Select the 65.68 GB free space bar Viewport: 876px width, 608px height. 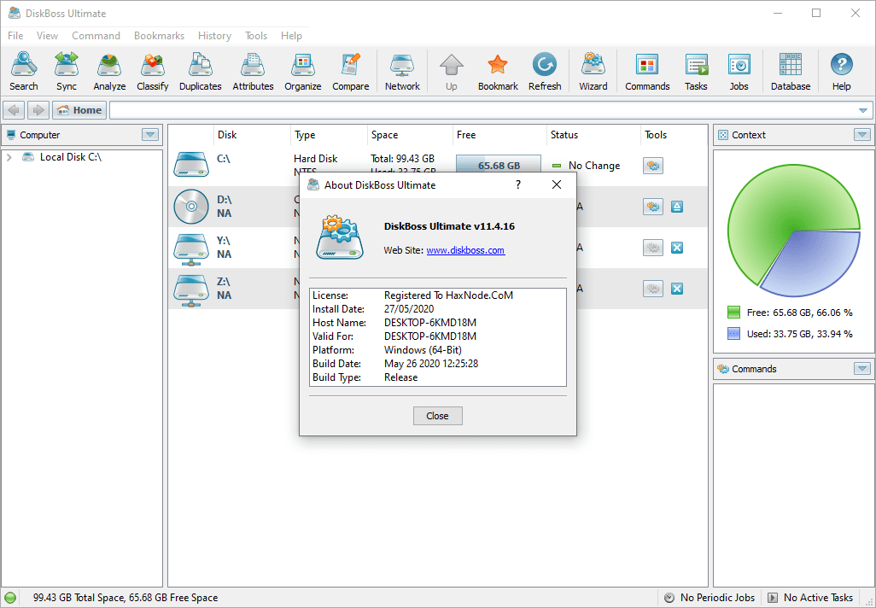(x=499, y=166)
